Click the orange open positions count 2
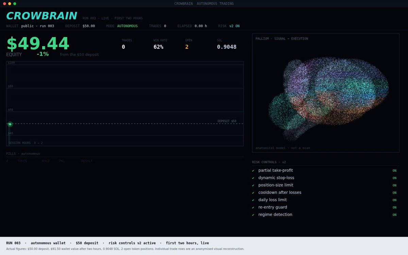The image size is (408, 255). [x=187, y=47]
